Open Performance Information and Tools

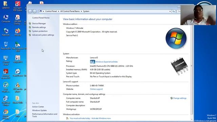point(44,115)
